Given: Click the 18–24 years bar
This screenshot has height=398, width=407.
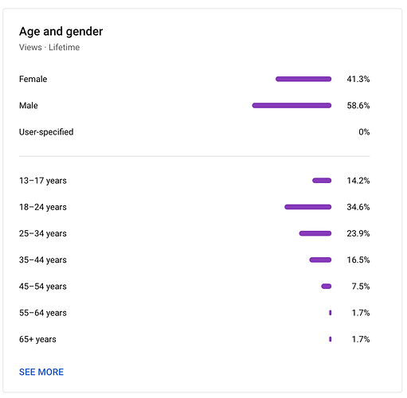Looking at the screenshot, I should [307, 207].
